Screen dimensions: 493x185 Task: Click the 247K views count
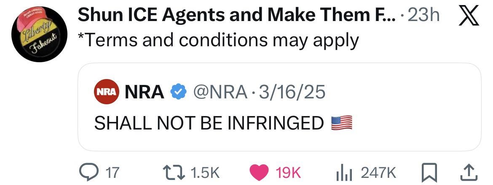coord(379,172)
